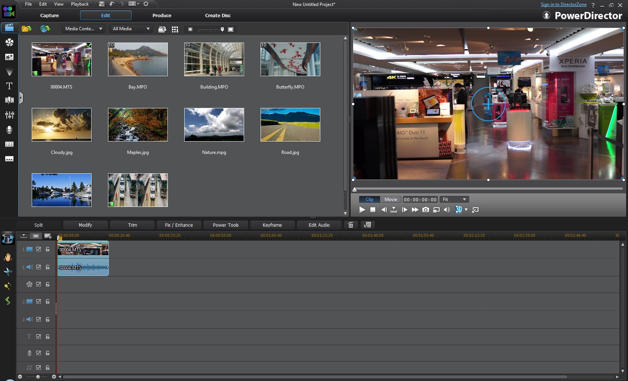This screenshot has width=628, height=381.
Task: Toggle lock on audio track 2
Action: point(48,319)
